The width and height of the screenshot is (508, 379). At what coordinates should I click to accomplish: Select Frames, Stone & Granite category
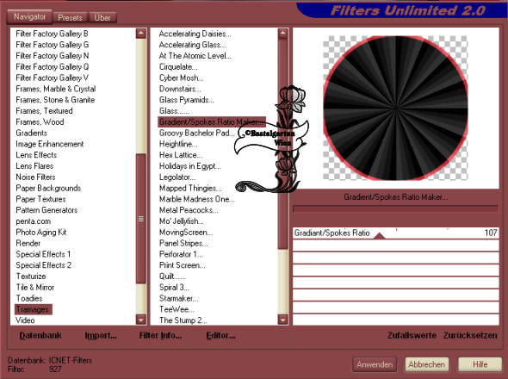pyautogui.click(x=55, y=100)
